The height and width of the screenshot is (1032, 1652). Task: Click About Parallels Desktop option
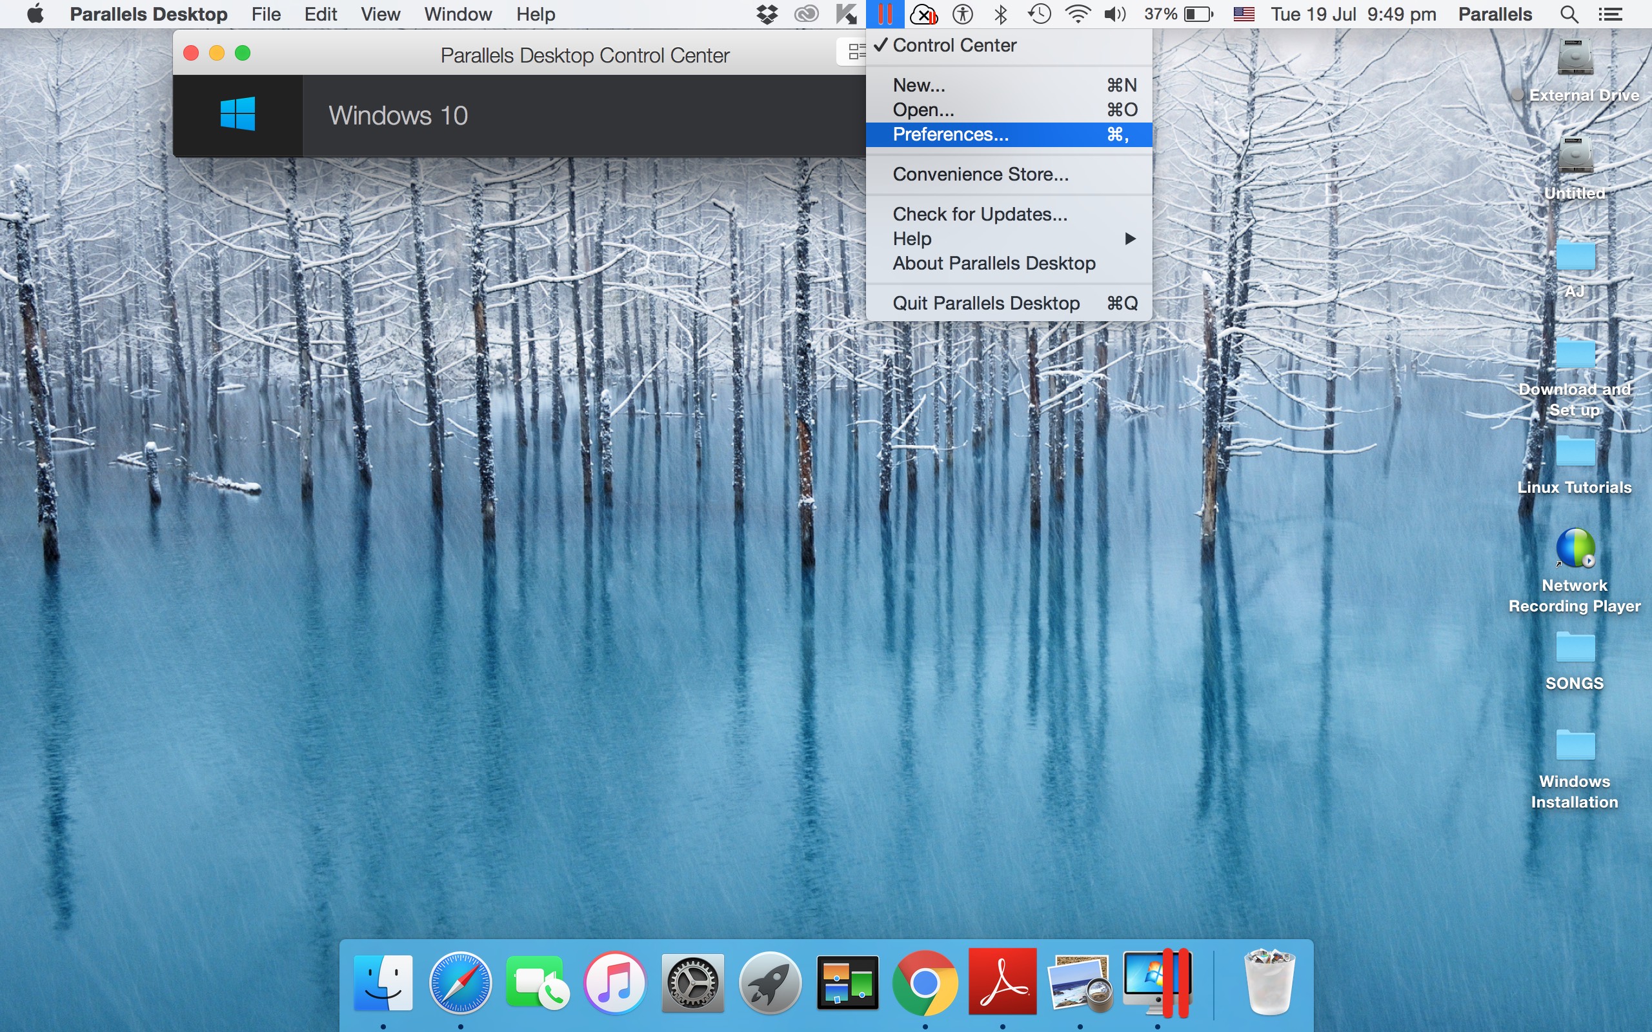coord(993,263)
